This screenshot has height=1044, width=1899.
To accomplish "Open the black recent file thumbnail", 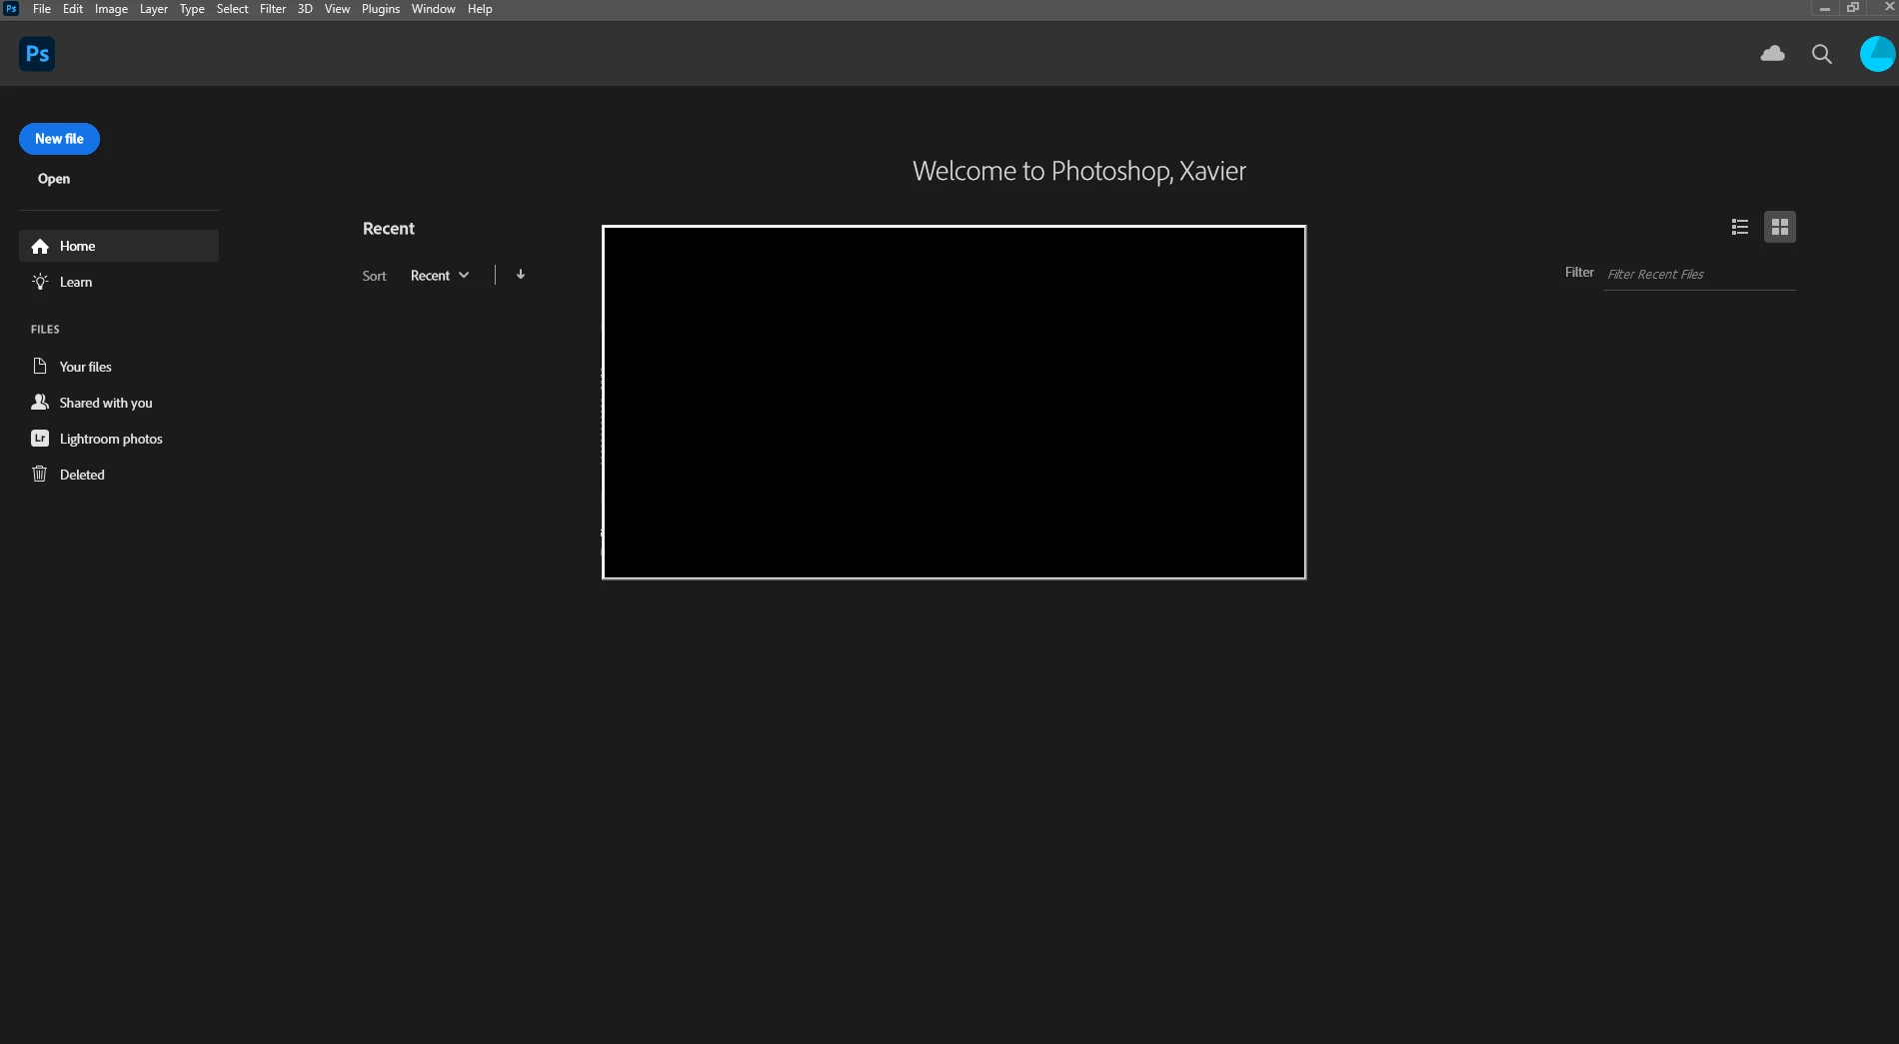I will click(x=953, y=402).
